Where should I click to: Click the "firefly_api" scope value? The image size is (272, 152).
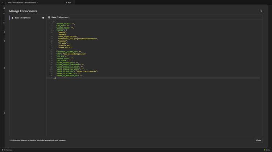click(65, 45)
